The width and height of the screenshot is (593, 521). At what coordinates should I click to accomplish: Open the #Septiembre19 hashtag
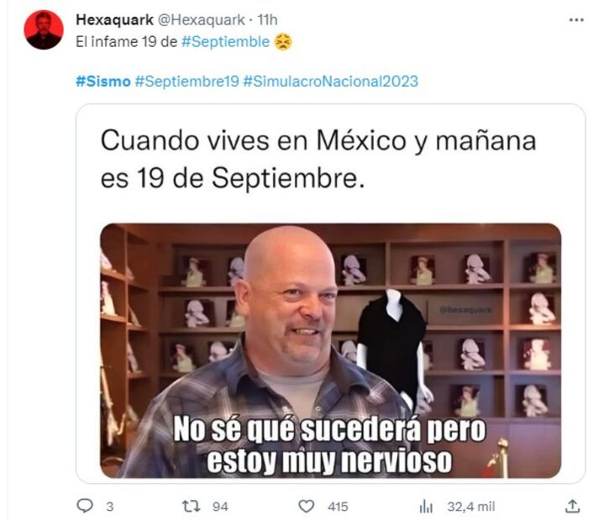(x=186, y=82)
